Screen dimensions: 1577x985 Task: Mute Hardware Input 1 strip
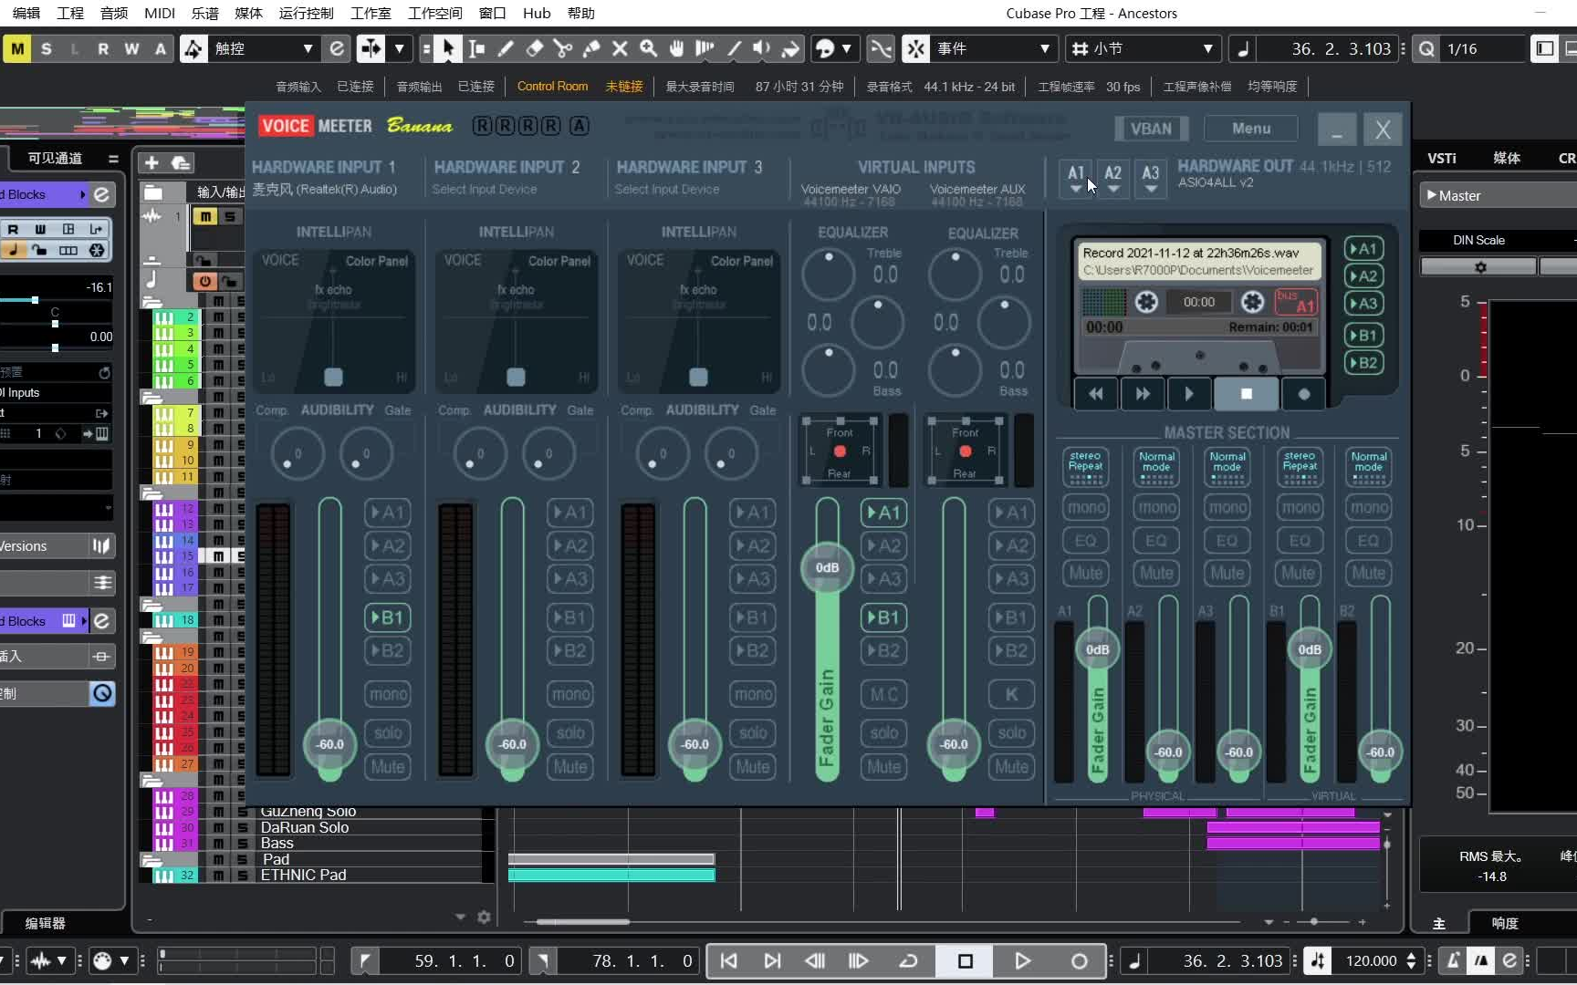tap(387, 767)
